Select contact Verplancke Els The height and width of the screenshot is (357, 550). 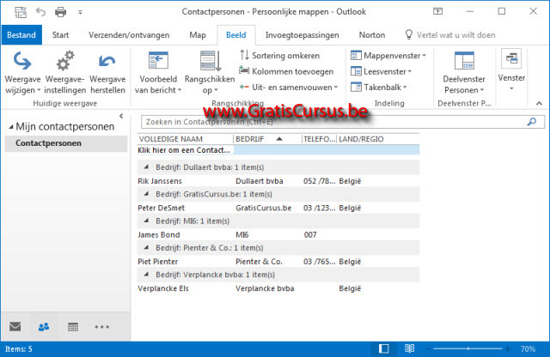click(278, 288)
